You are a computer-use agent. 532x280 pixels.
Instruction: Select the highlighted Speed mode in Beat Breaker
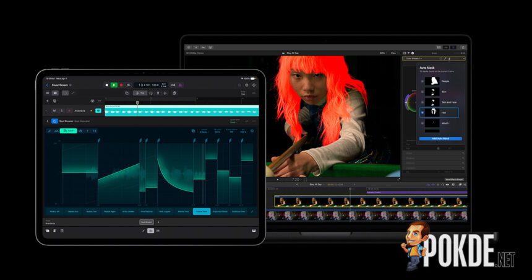click(68, 131)
